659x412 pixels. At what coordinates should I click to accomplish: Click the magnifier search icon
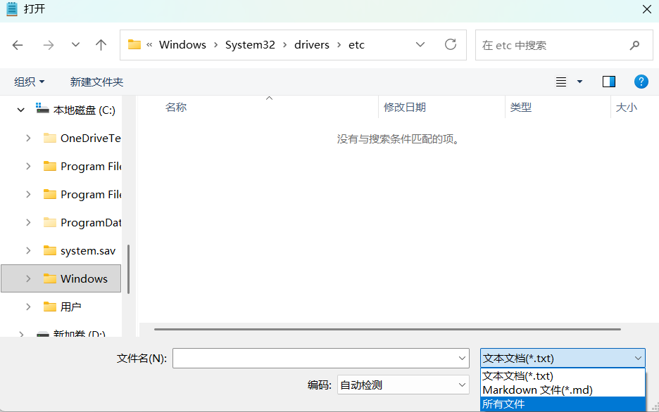(x=634, y=45)
